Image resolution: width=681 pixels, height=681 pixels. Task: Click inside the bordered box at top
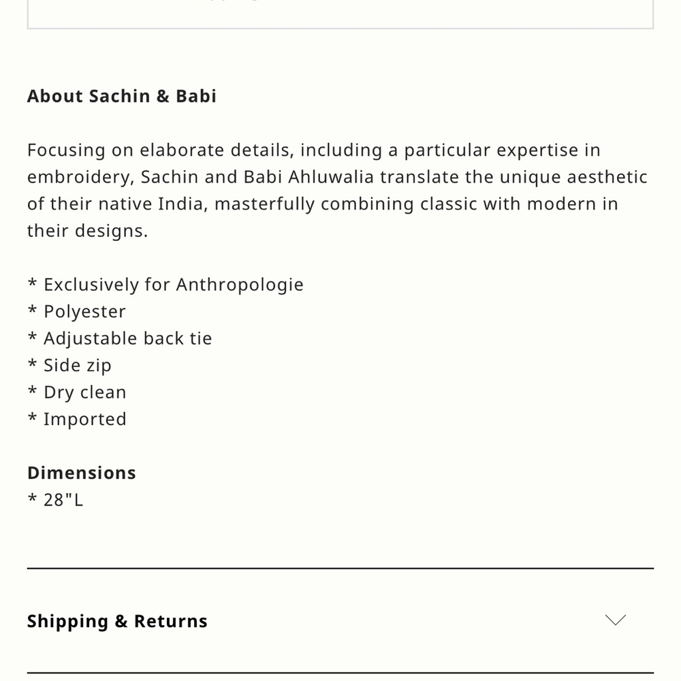click(340, 13)
